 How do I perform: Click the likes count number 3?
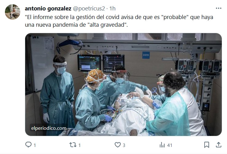tap(124, 145)
